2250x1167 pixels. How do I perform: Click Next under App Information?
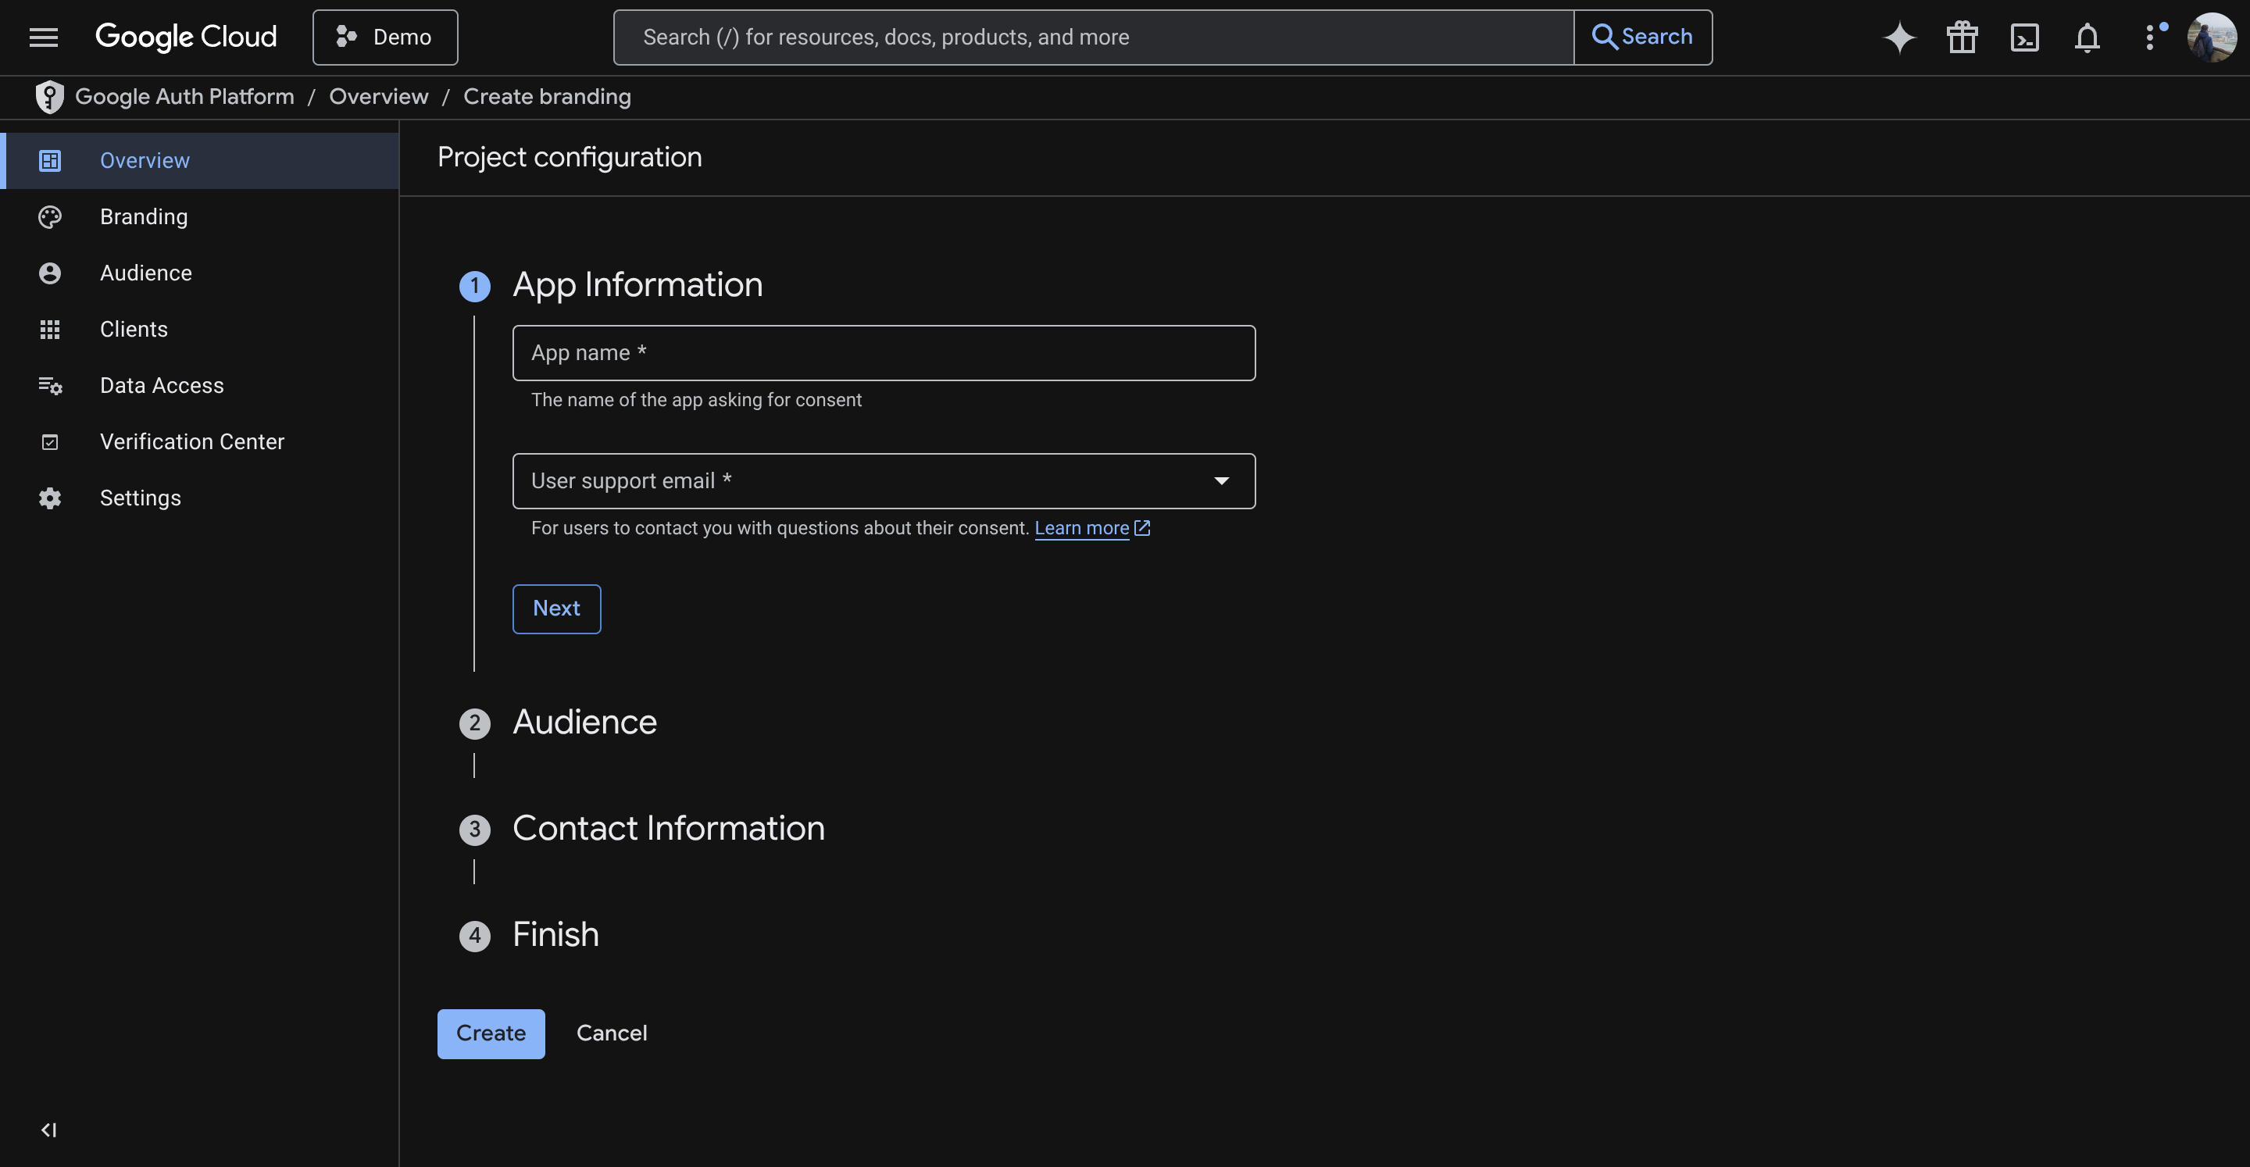(556, 608)
